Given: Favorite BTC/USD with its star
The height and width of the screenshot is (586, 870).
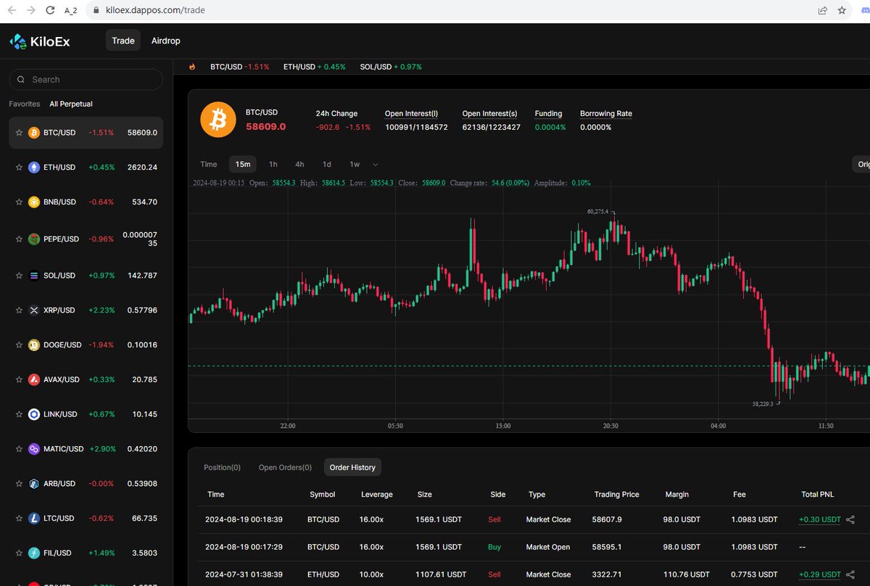Looking at the screenshot, I should click(x=20, y=133).
